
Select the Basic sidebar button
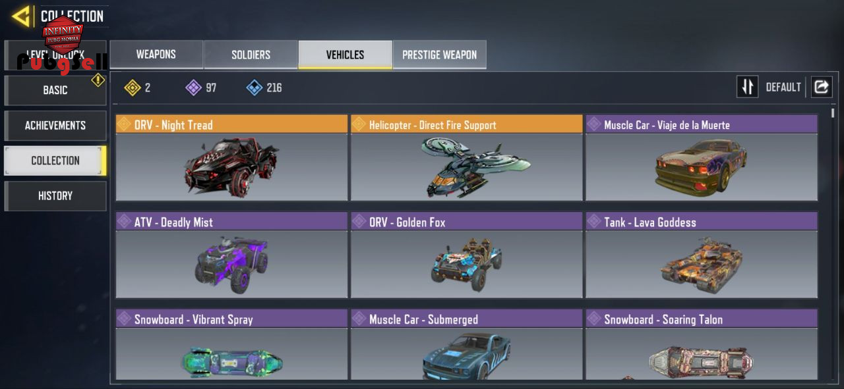[55, 90]
